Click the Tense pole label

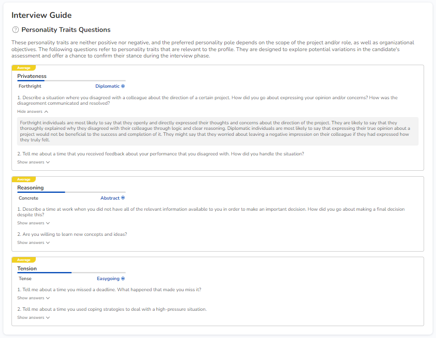point(25,279)
